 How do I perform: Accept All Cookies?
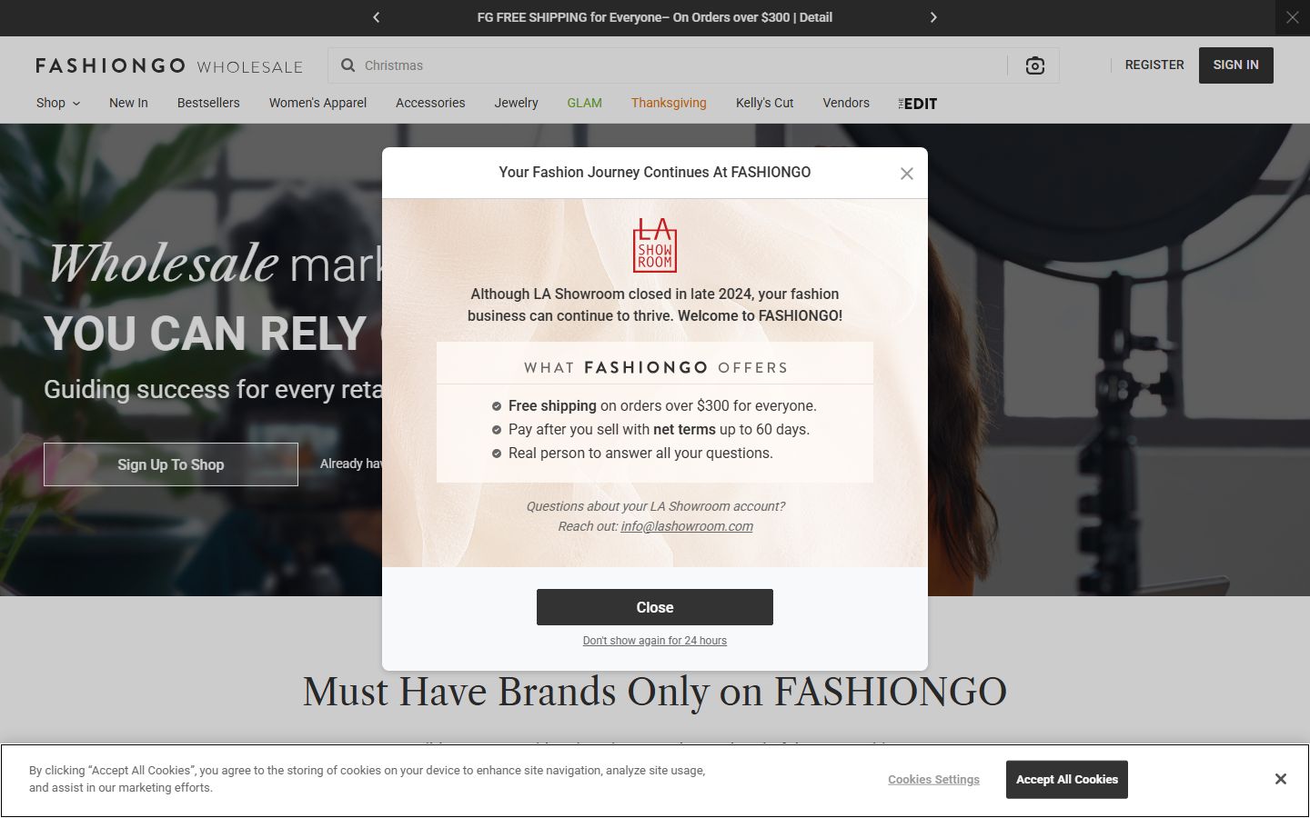tap(1067, 780)
